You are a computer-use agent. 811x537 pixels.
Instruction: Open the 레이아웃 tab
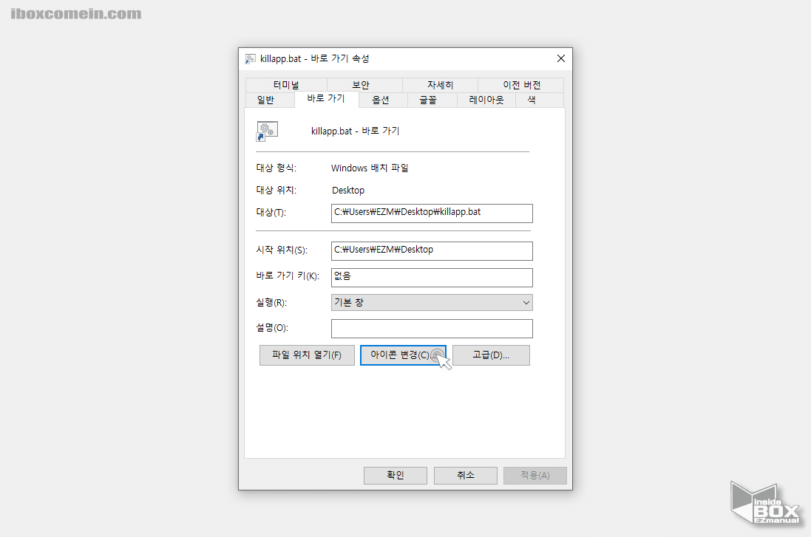coord(485,100)
